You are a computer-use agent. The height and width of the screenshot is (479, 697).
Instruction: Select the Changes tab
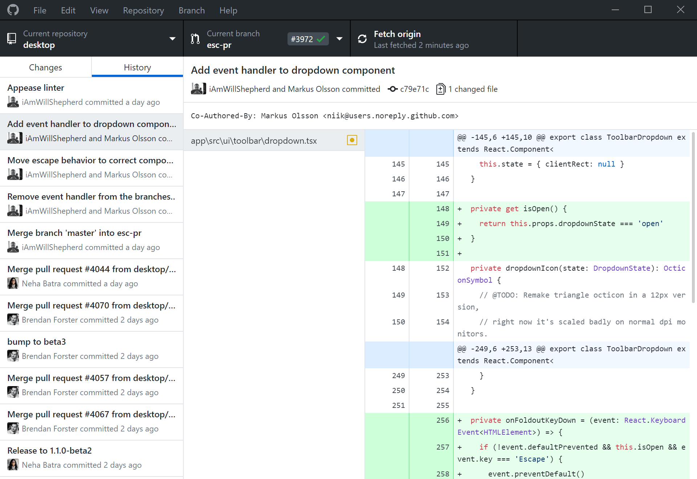tap(45, 67)
